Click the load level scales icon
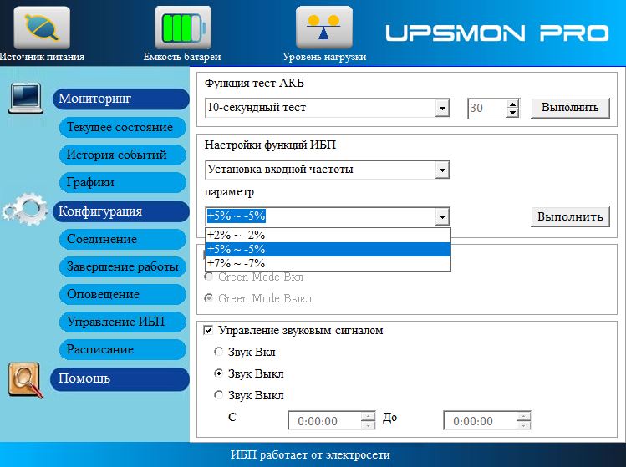Image resolution: width=626 pixels, height=467 pixels. [x=323, y=28]
